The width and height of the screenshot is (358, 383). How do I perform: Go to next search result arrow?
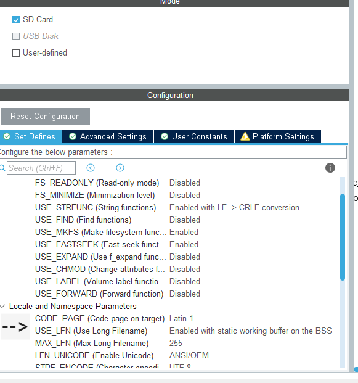[120, 168]
